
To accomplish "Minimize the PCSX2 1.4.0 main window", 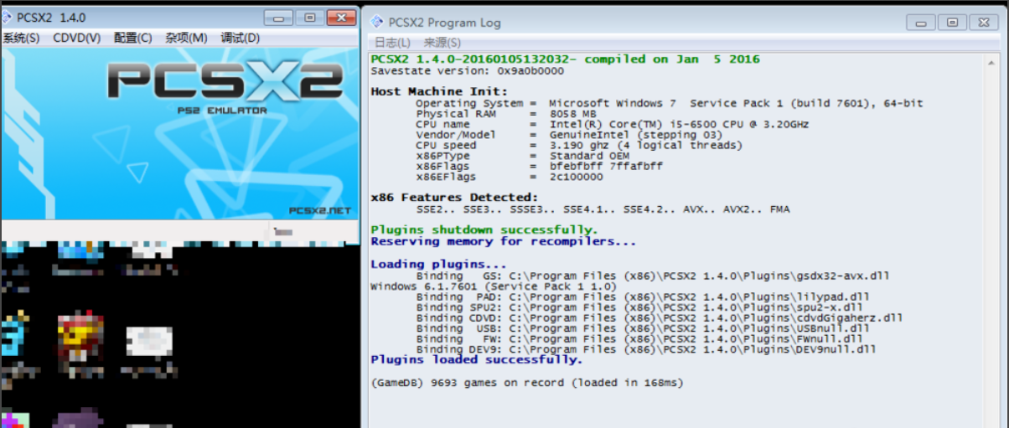I will (278, 18).
